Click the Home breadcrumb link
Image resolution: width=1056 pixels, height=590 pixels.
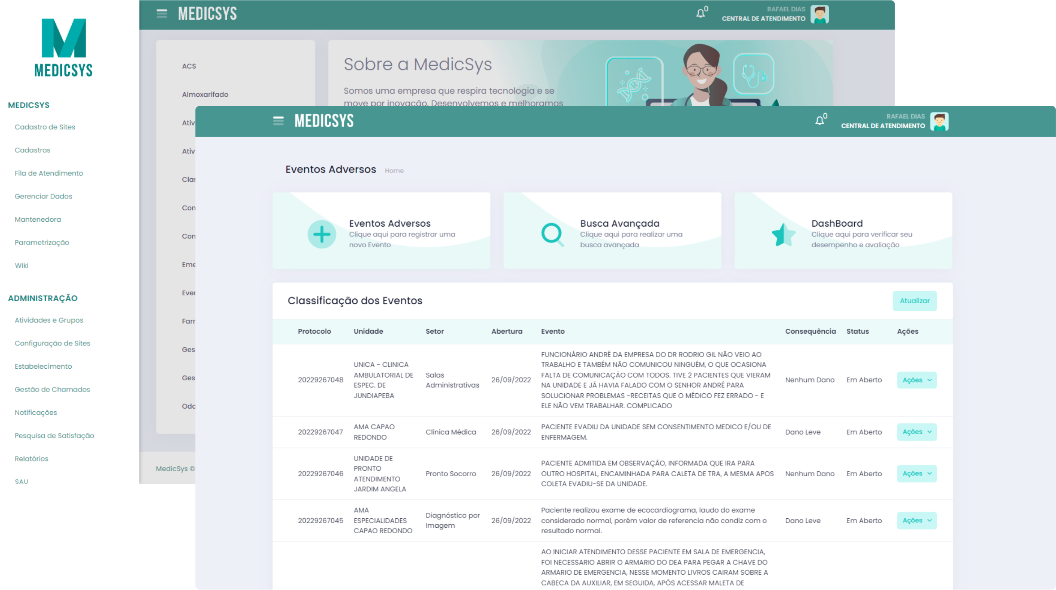(x=394, y=171)
